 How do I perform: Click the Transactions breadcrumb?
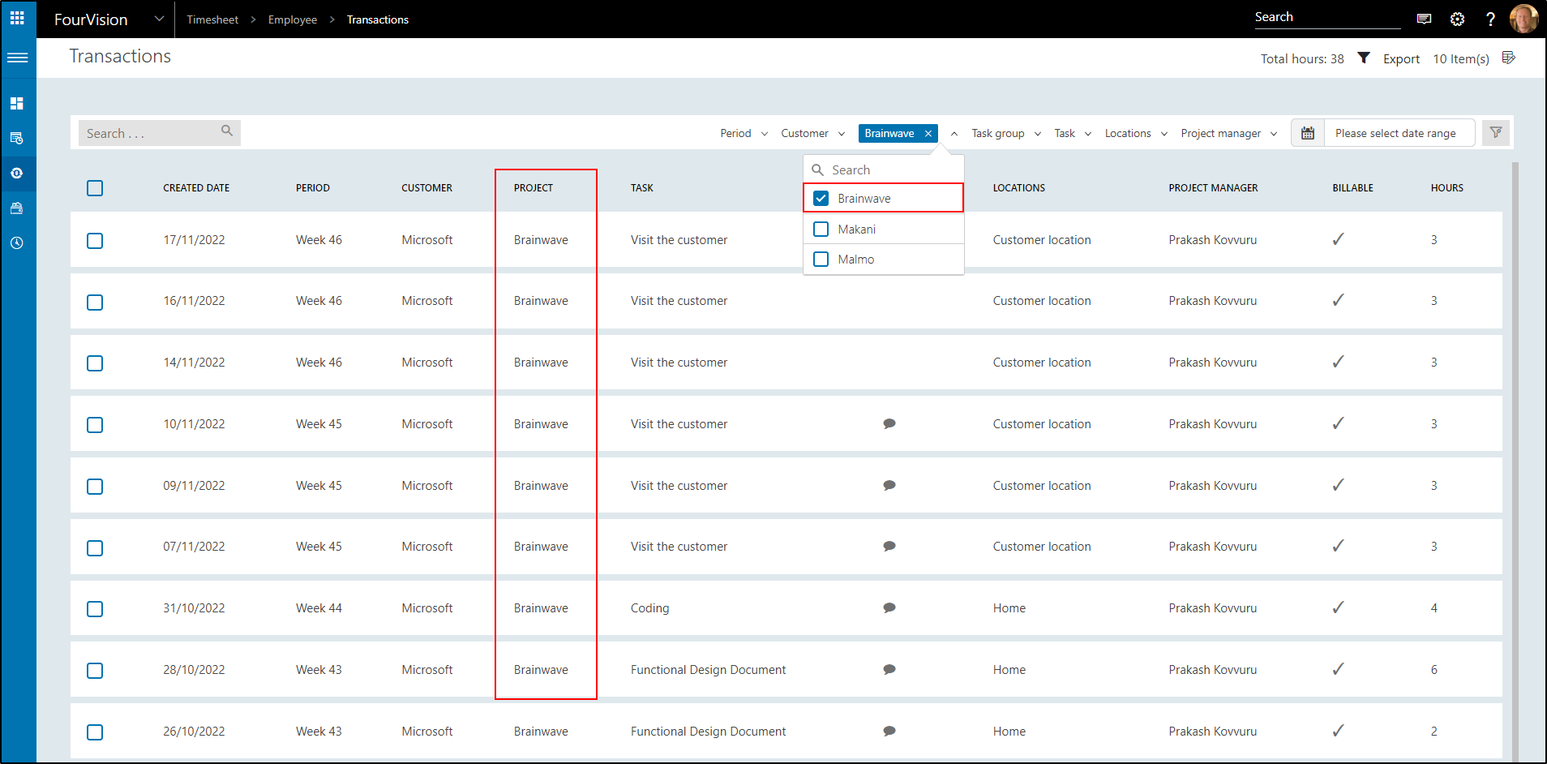pos(378,19)
